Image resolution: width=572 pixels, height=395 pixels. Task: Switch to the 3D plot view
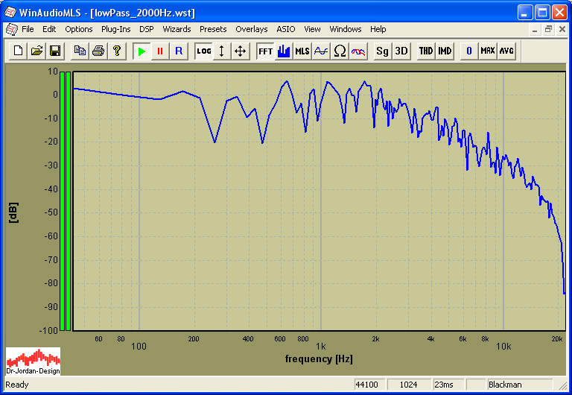point(401,51)
